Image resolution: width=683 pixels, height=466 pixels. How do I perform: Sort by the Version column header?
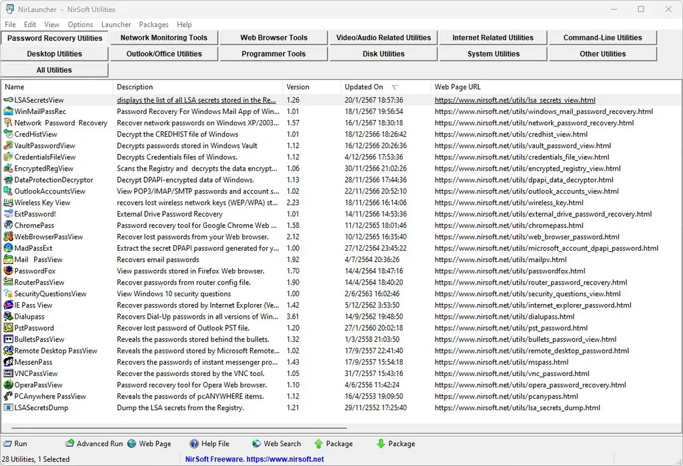coord(312,87)
